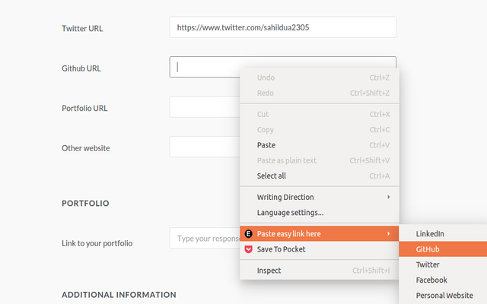The height and width of the screenshot is (304, 487).
Task: Focus the Twitter URL input field
Action: [282, 27]
